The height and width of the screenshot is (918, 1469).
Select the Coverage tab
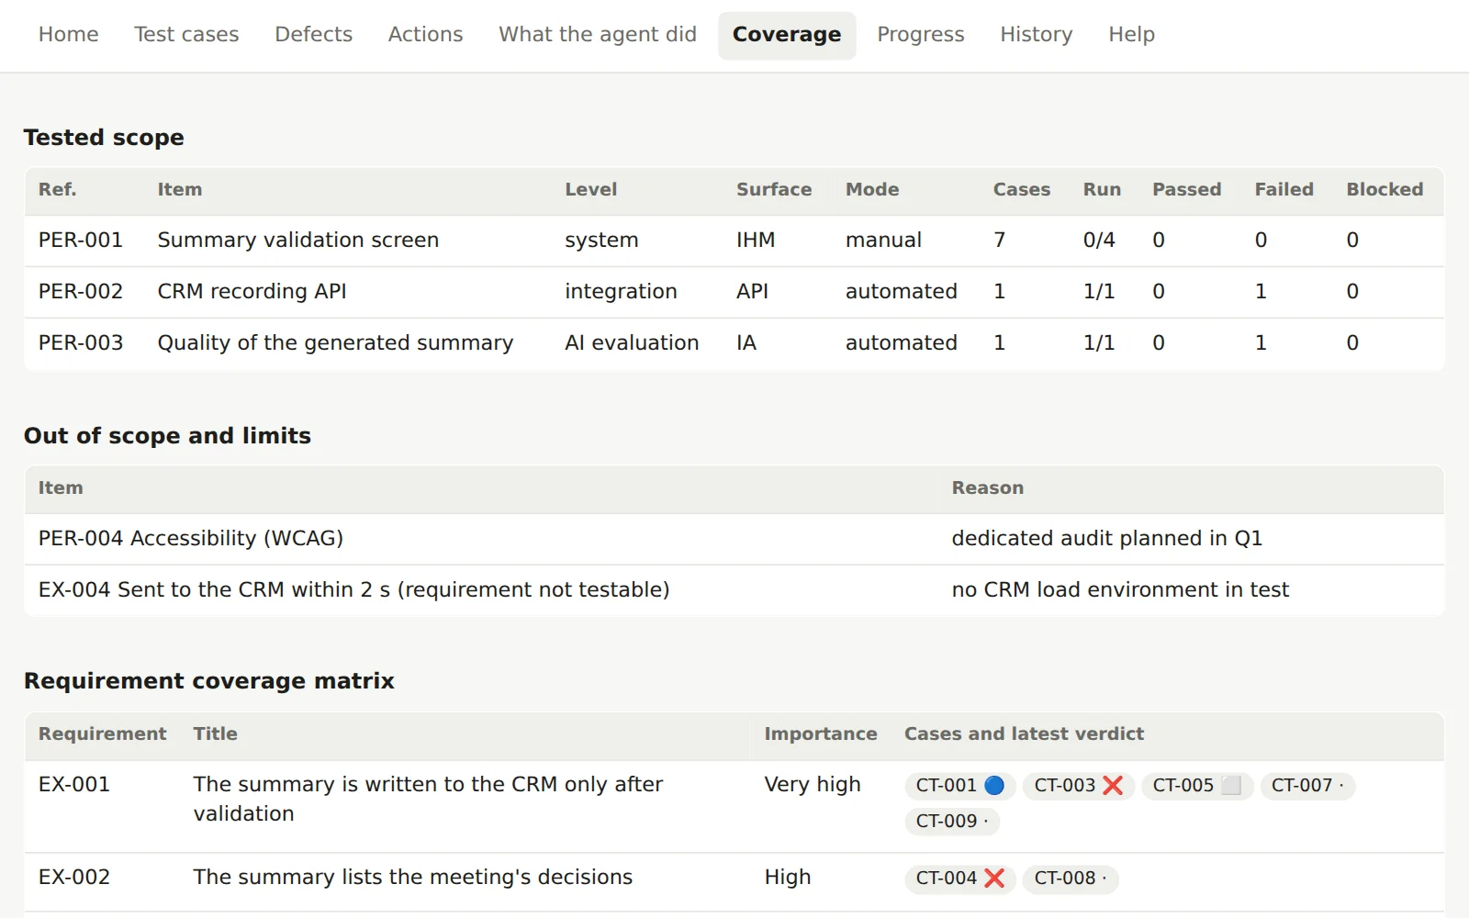[787, 35]
